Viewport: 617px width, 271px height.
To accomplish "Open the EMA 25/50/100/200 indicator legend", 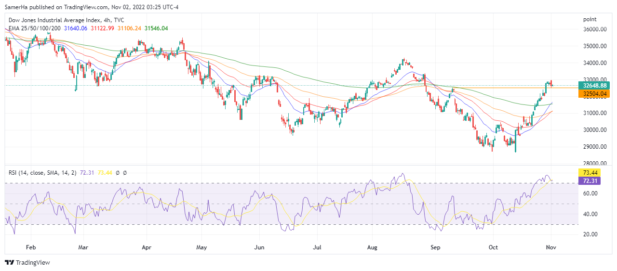I will tap(34, 28).
